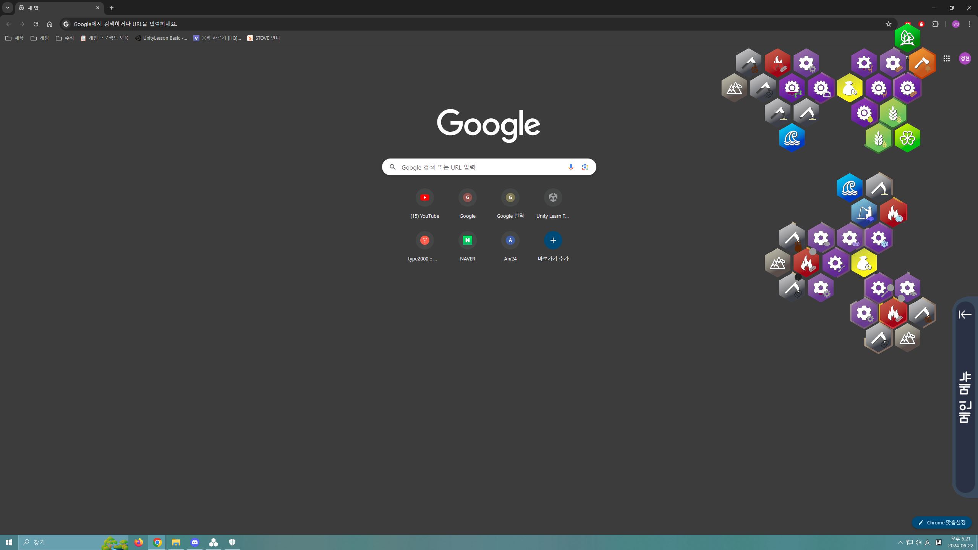Viewport: 978px width, 550px height.
Task: Open the STOVE 인디 bookmark
Action: click(263, 38)
